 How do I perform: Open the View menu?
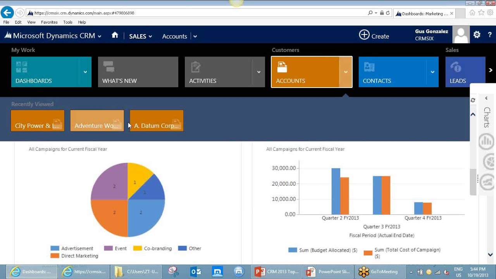click(31, 22)
